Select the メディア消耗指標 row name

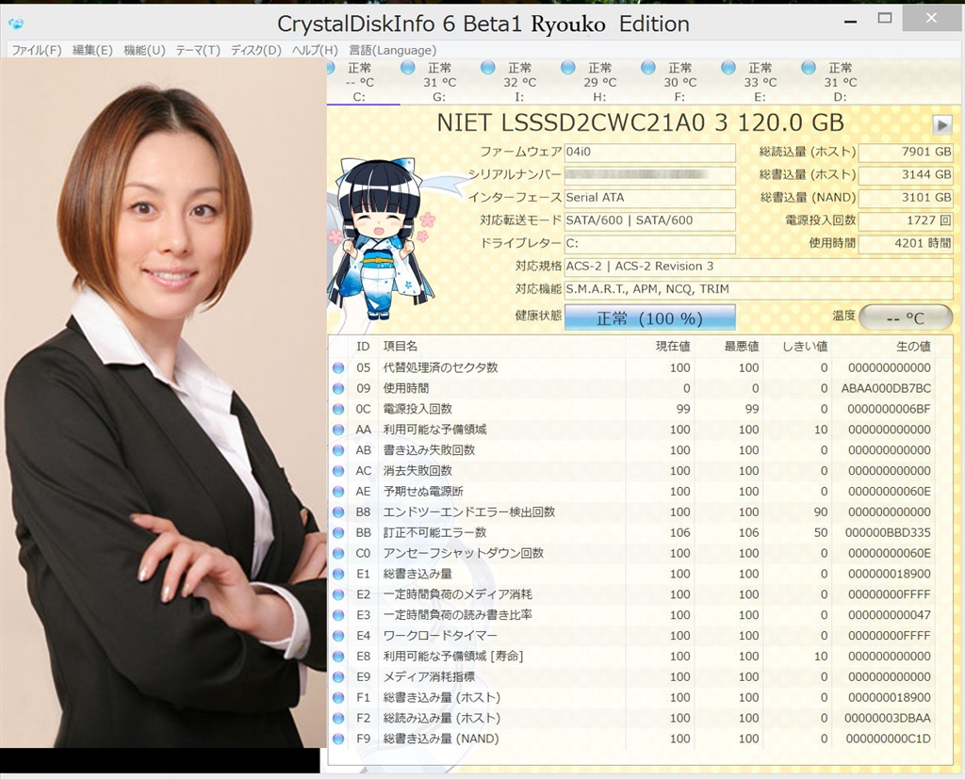429,677
